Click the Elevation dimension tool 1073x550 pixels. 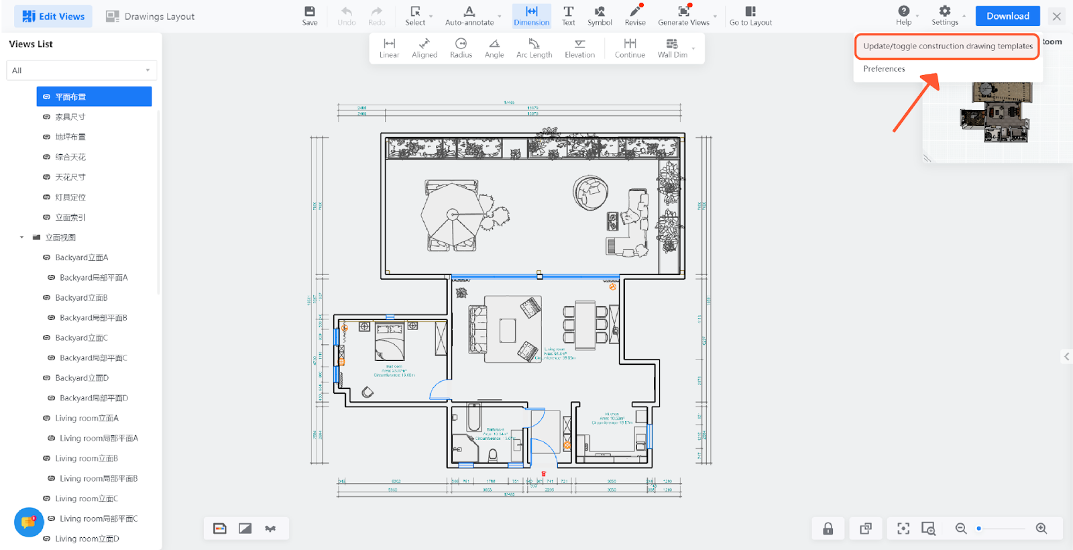[579, 48]
